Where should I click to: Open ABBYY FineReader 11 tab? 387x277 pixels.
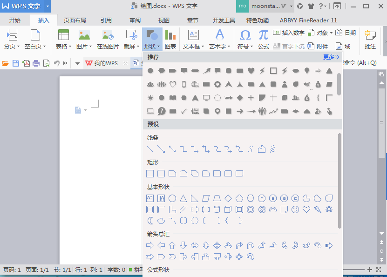(x=308, y=20)
